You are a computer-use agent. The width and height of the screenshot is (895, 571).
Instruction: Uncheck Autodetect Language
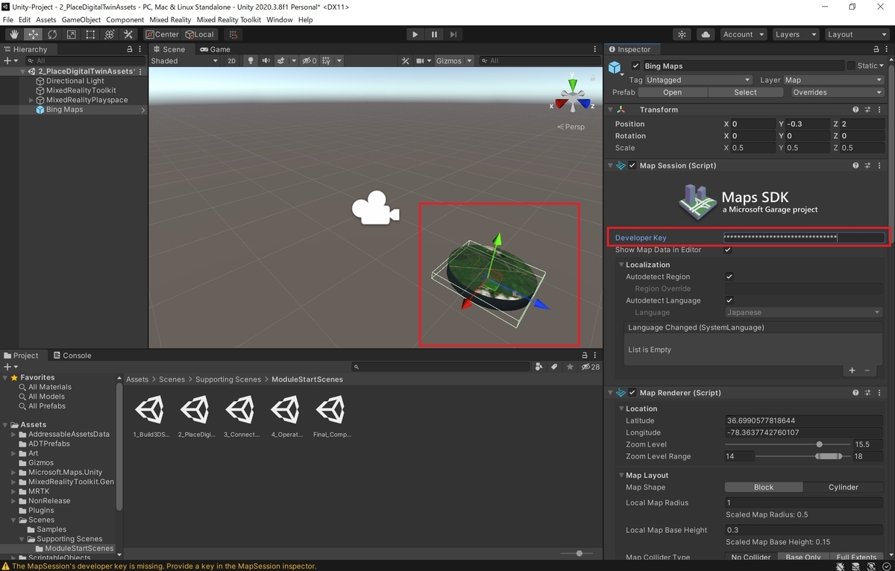point(729,300)
